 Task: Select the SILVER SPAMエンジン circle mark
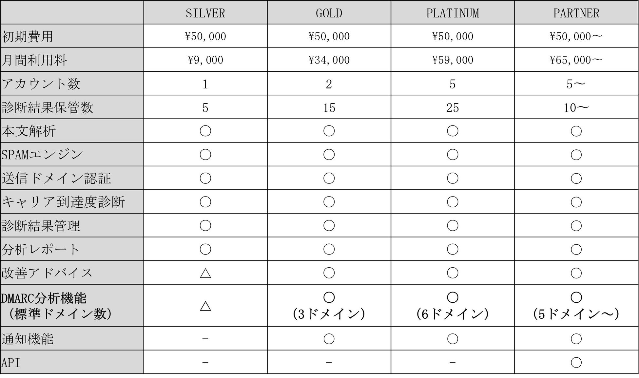pos(205,155)
